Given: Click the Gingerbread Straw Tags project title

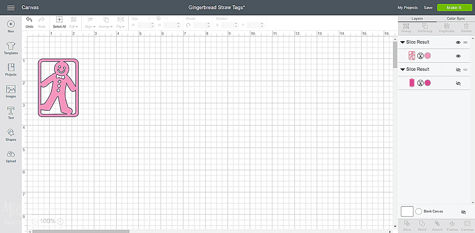Looking at the screenshot, I should [216, 7].
